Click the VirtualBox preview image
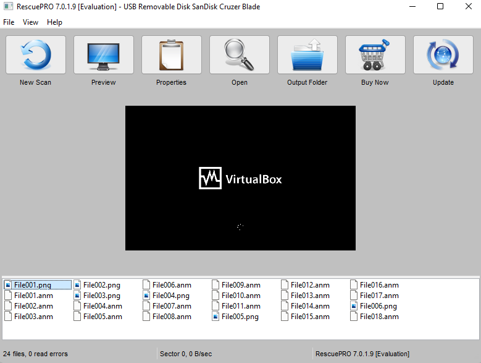The image size is (481, 363). 241,178
